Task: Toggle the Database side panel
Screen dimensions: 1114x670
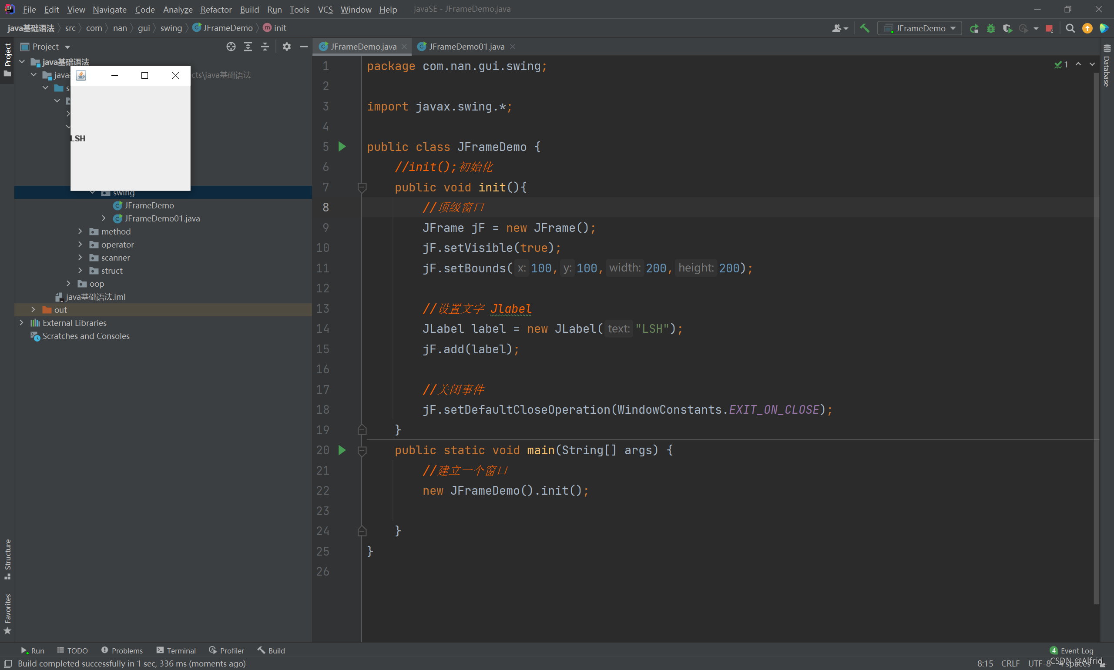Action: 1106,65
